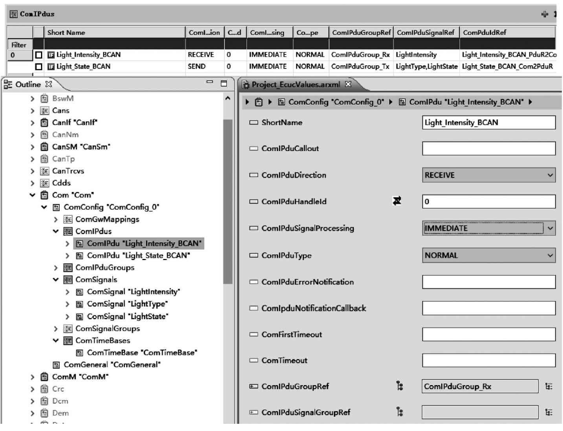Tick the checkbox for Light_State_BCAN row

tap(38, 67)
